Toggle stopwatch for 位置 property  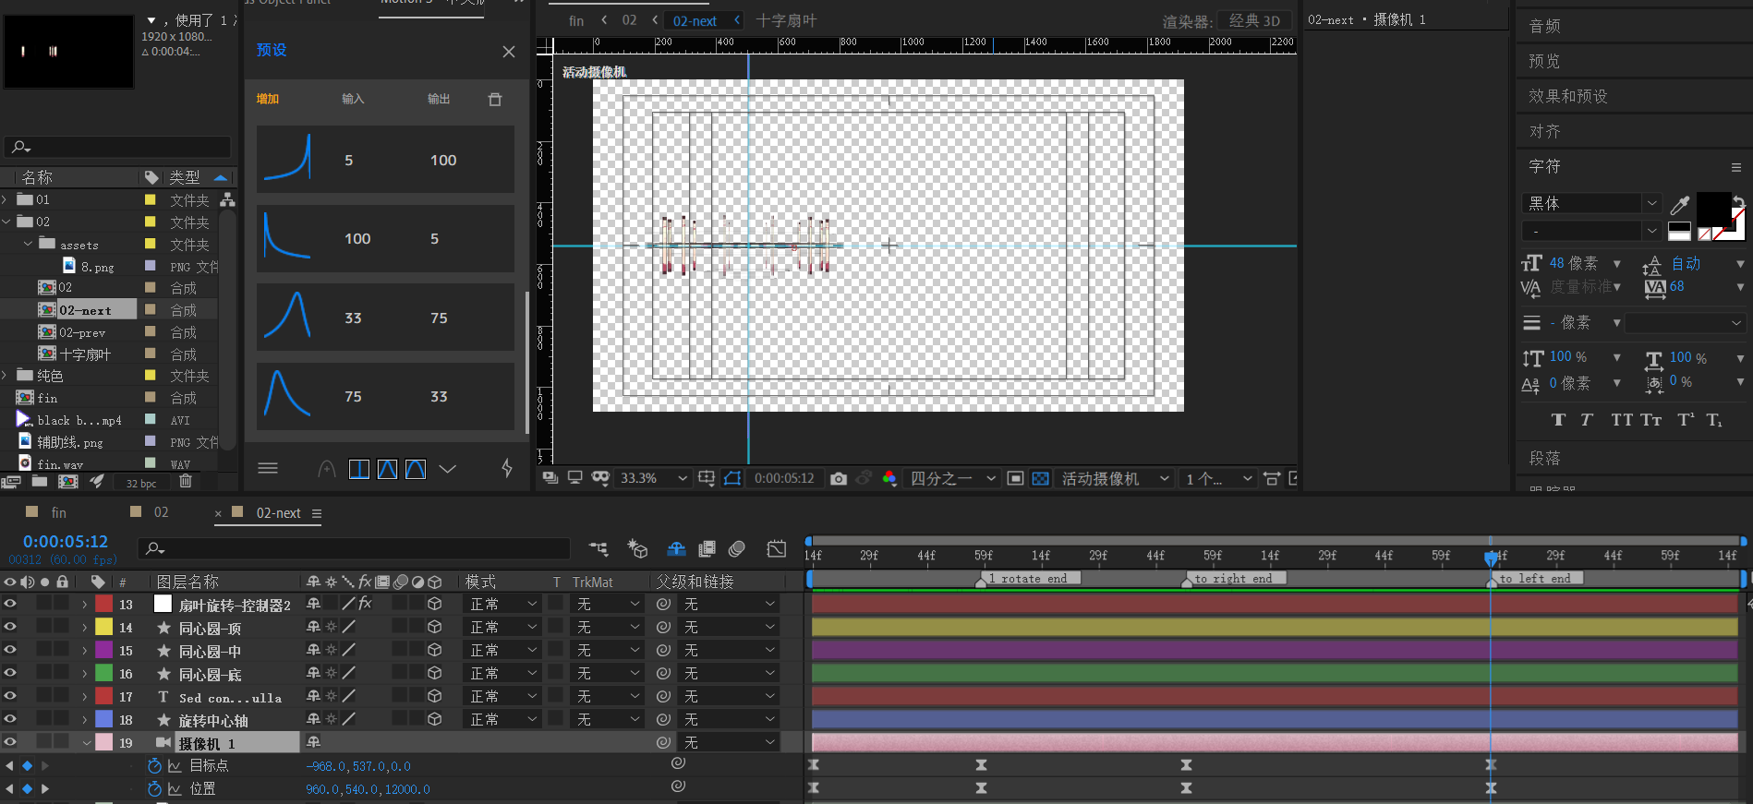coord(154,788)
